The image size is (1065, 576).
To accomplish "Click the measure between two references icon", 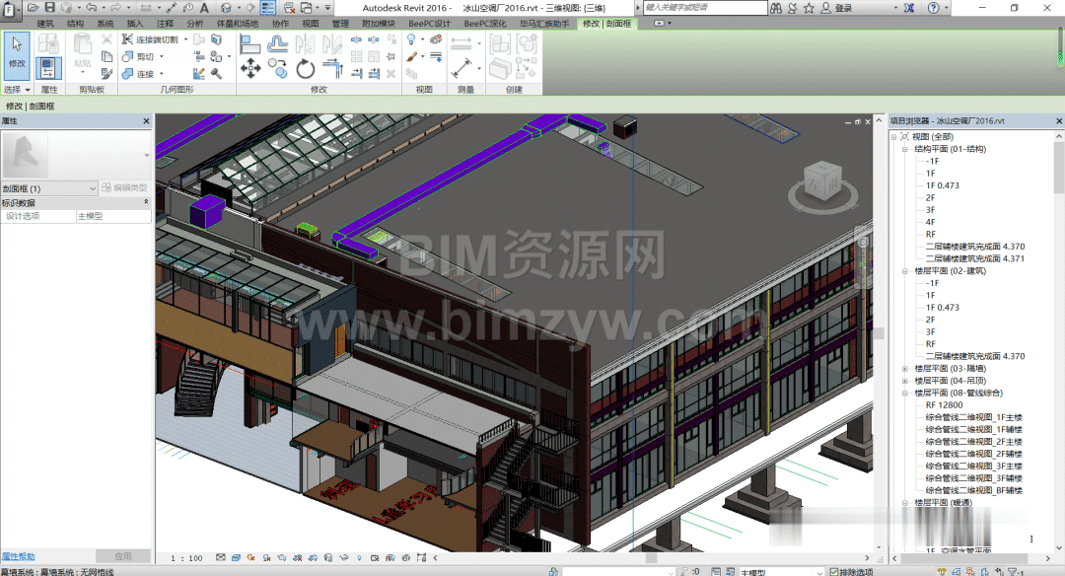I will [x=461, y=68].
